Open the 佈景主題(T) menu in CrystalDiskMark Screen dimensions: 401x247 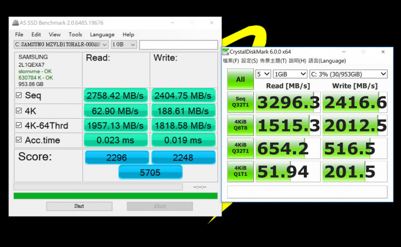coord(273,61)
